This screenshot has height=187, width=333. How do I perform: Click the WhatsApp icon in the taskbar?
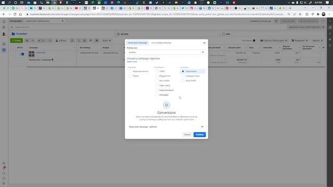pyautogui.click(x=99, y=3)
